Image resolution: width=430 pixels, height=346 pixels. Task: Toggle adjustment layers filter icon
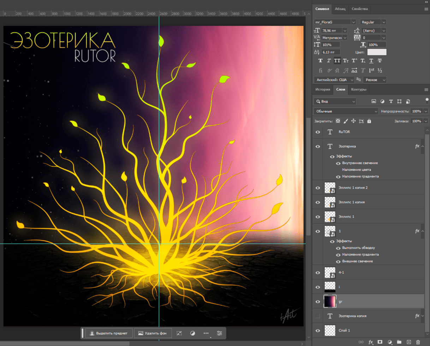click(x=382, y=101)
